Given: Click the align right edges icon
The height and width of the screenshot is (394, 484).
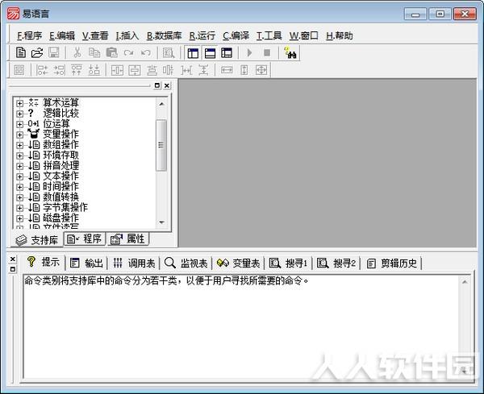Looking at the screenshot, I should click(x=59, y=70).
